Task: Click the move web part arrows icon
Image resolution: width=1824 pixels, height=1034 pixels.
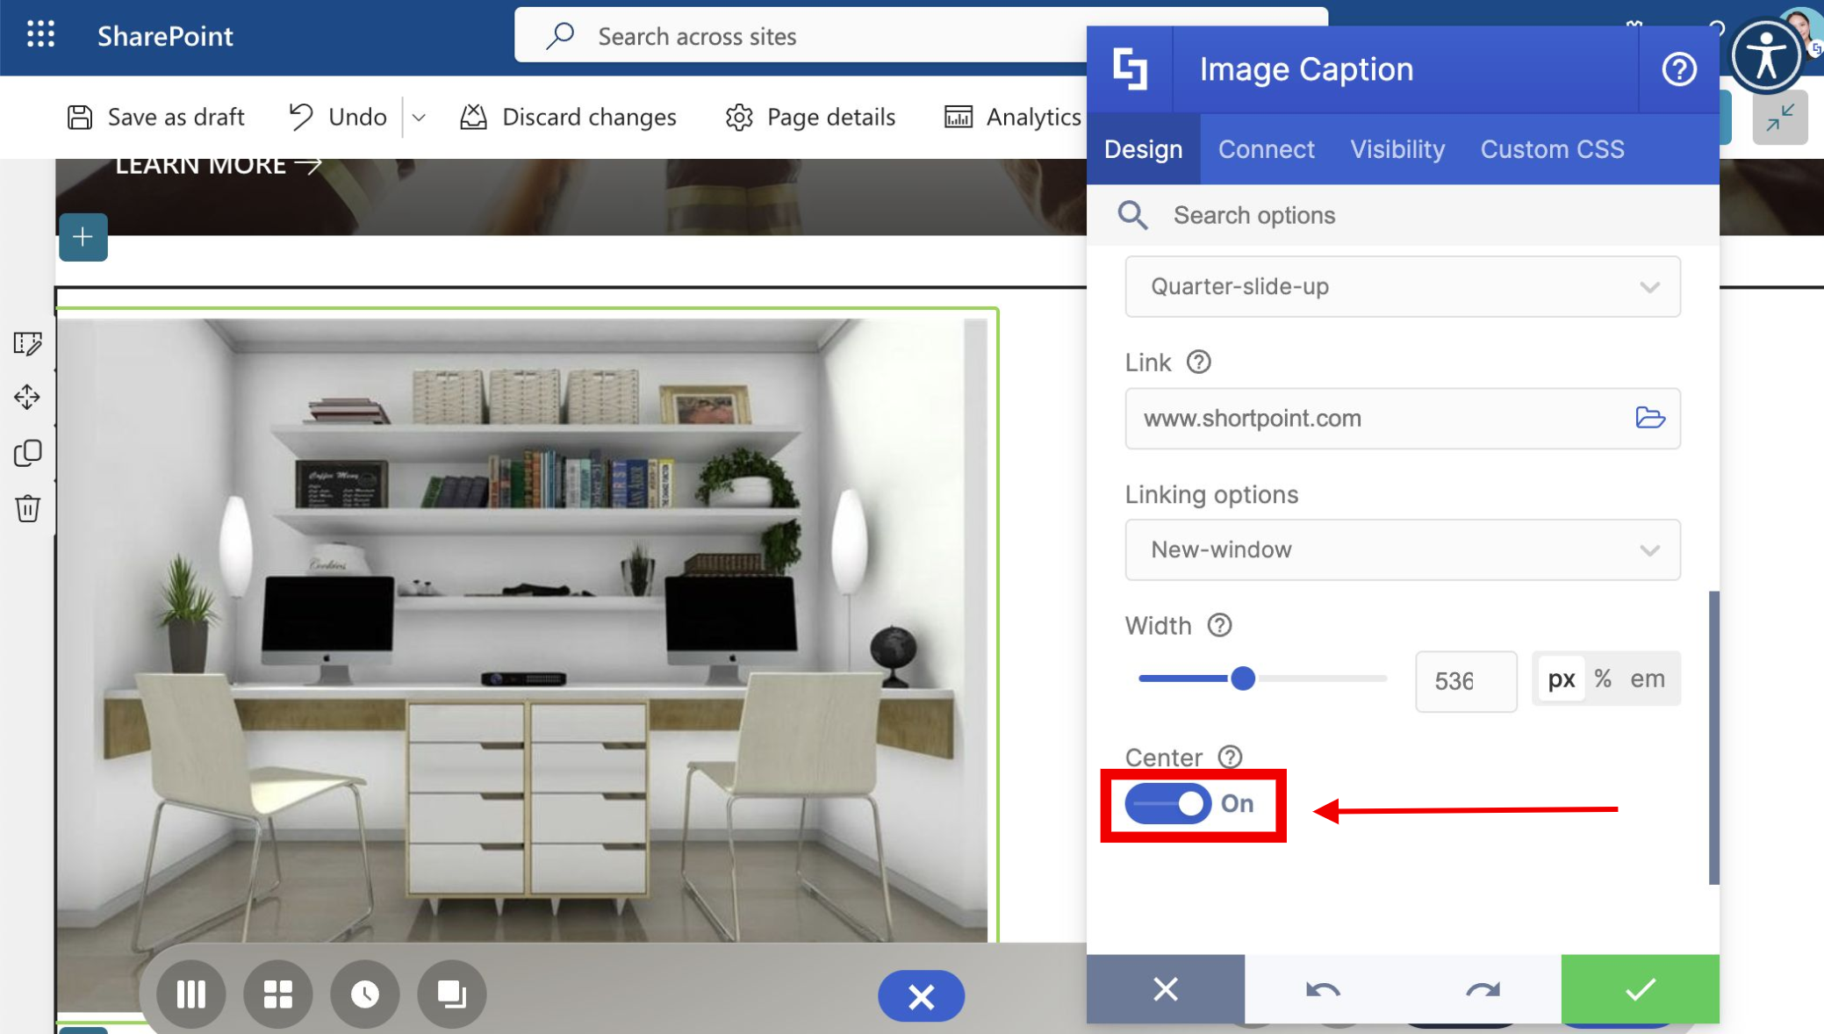Action: (x=27, y=397)
